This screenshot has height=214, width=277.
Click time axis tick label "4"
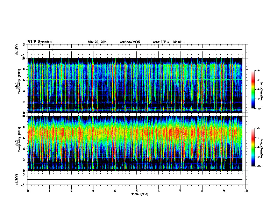coord(115,191)
